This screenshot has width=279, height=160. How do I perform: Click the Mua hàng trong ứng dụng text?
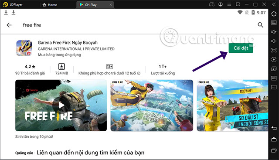click(x=59, y=55)
